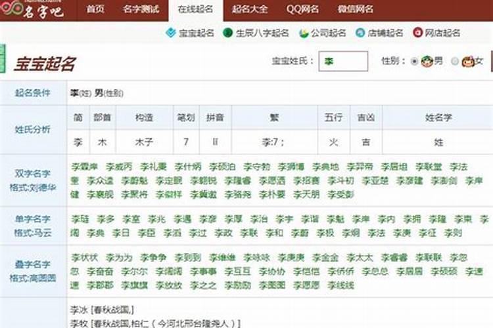Viewport: 493px width, 328px height.
Task: Choose the single-character name 李和
Action: [x=274, y=233]
